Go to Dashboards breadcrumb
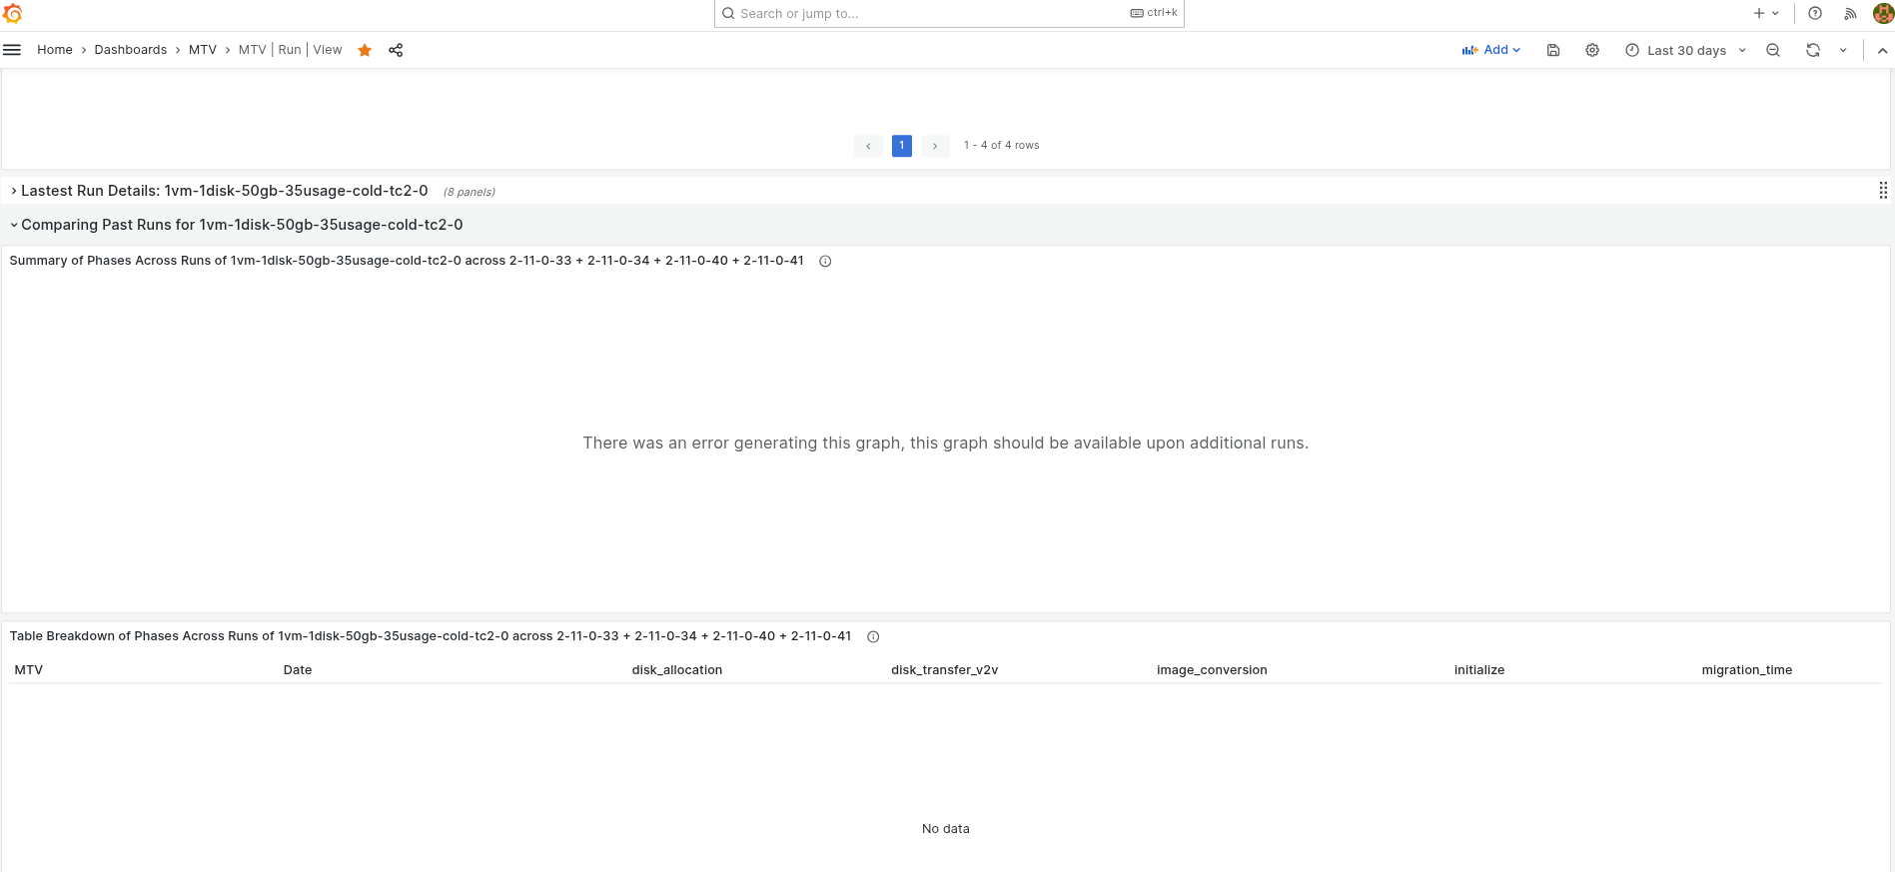The image size is (1895, 872). pos(131,50)
